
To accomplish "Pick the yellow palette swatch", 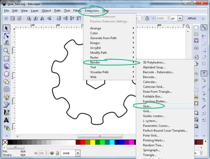I will (93, 142).
